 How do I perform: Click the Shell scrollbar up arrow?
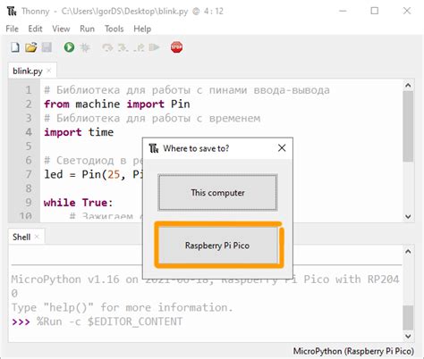coord(408,252)
